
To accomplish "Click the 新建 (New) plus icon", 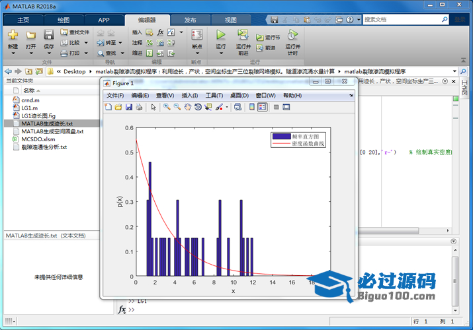I will (x=13, y=34).
